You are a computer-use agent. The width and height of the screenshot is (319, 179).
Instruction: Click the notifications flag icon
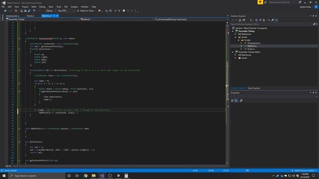(260, 2)
